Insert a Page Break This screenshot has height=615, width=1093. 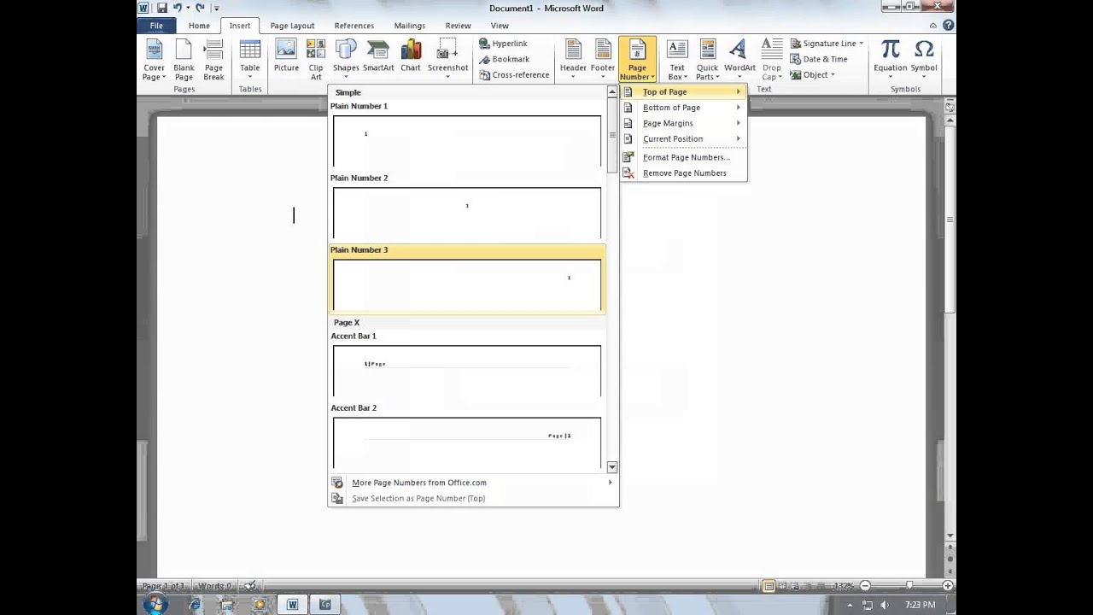click(x=213, y=60)
